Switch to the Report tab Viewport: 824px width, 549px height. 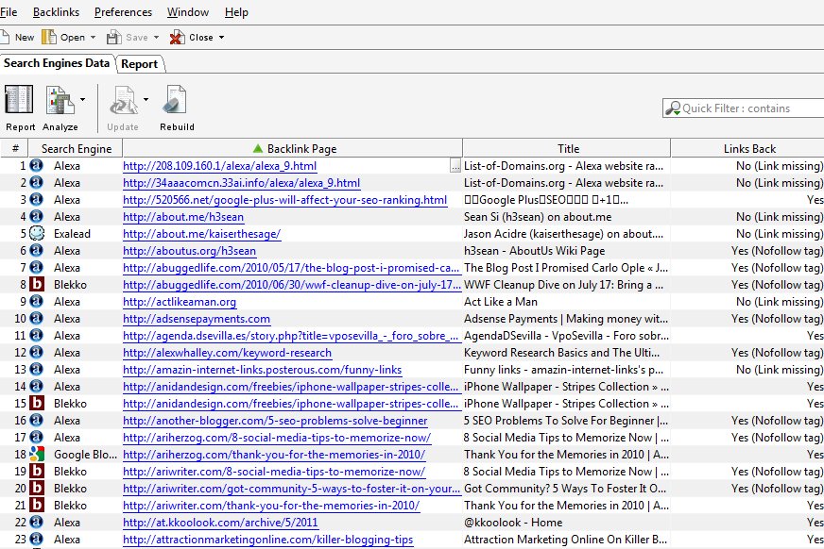pos(139,64)
